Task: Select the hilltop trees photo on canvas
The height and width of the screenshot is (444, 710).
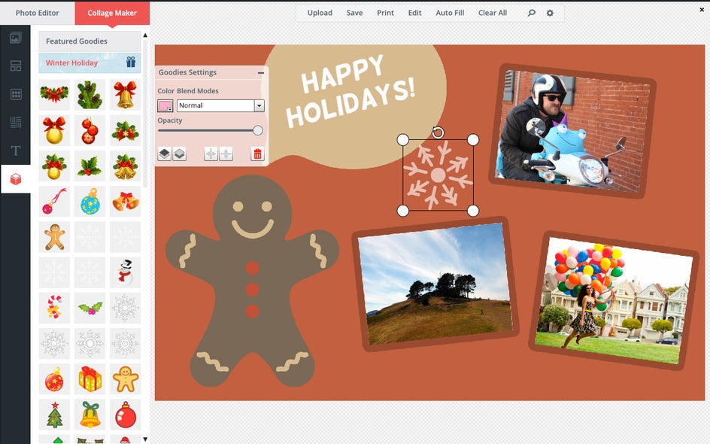Action: pyautogui.click(x=435, y=284)
